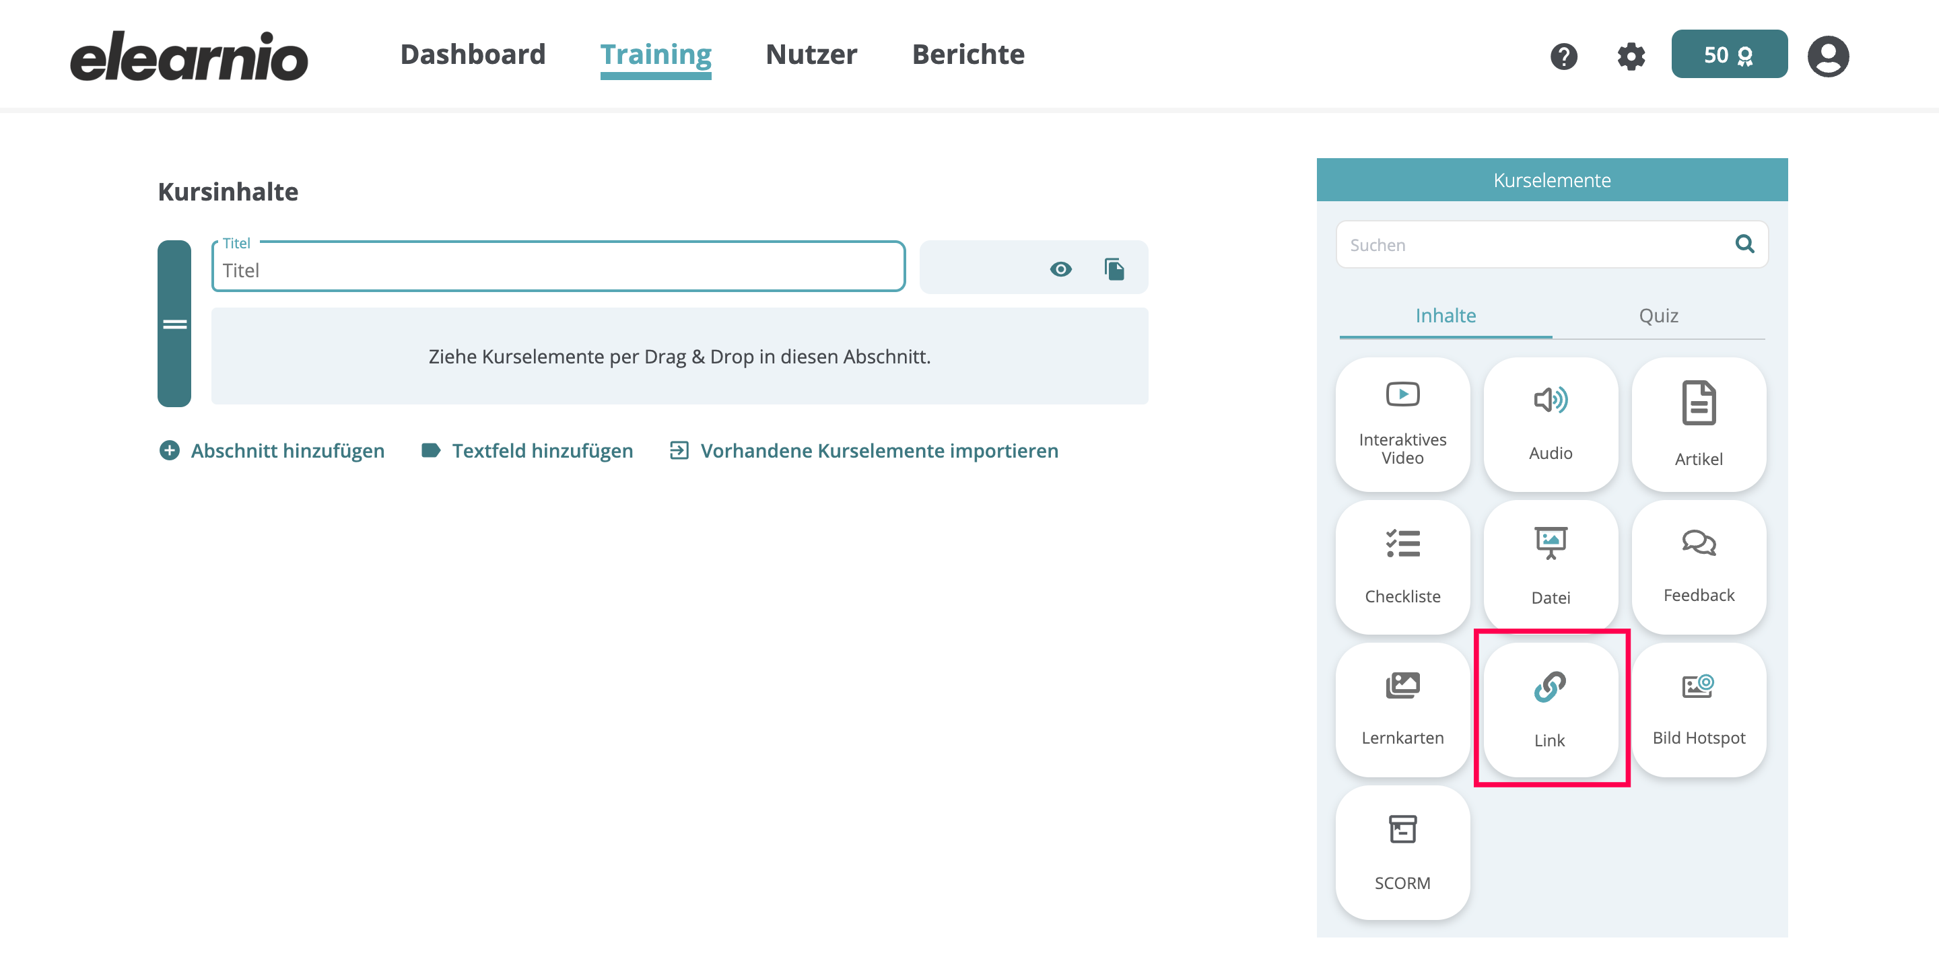The height and width of the screenshot is (957, 1939).
Task: Select the Bild Hotspot course element
Action: 1699,709
